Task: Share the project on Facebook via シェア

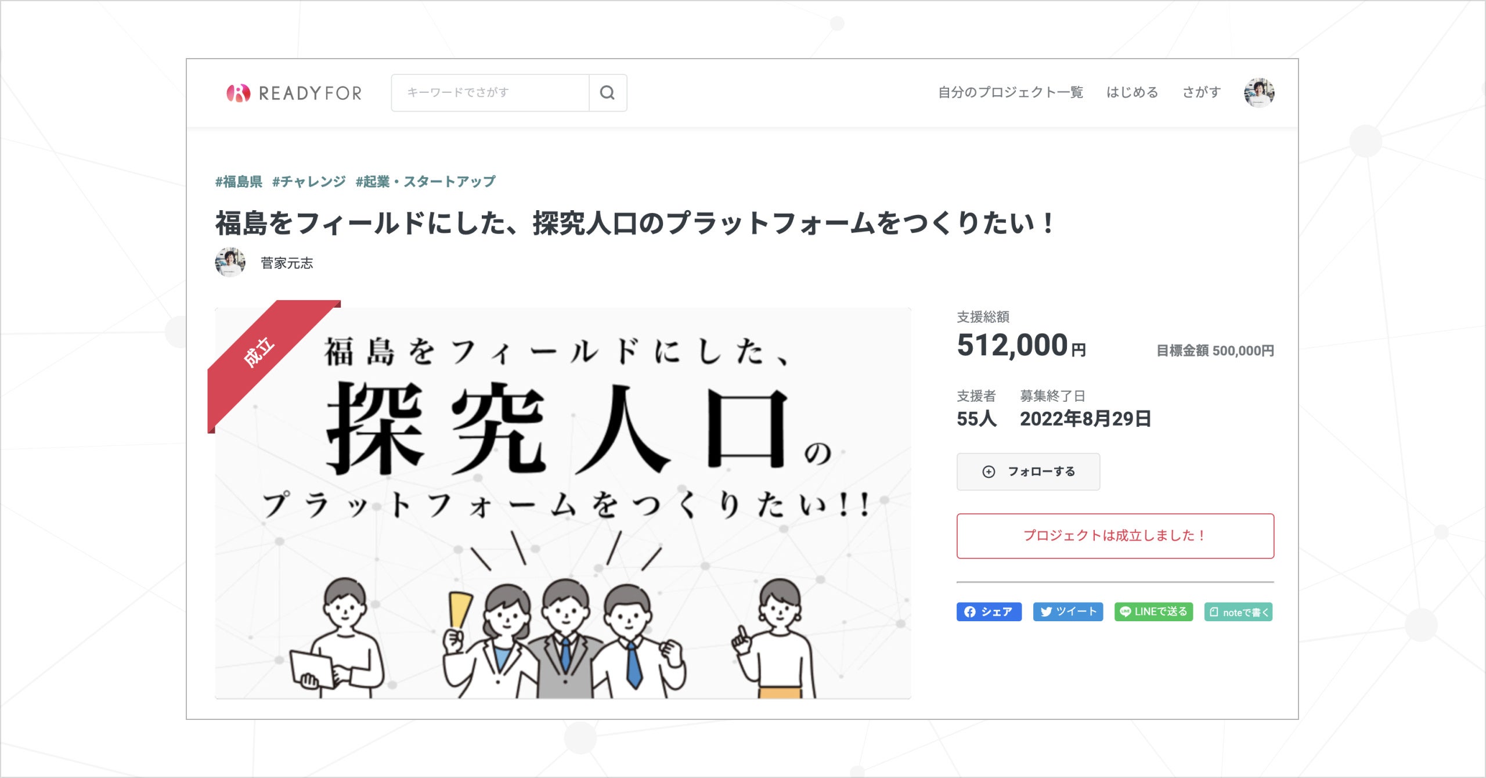Action: [989, 611]
